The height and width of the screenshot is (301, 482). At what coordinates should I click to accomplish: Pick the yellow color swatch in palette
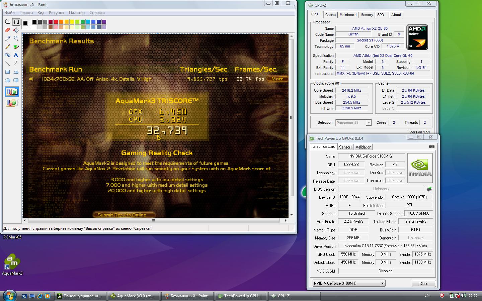coord(72,22)
